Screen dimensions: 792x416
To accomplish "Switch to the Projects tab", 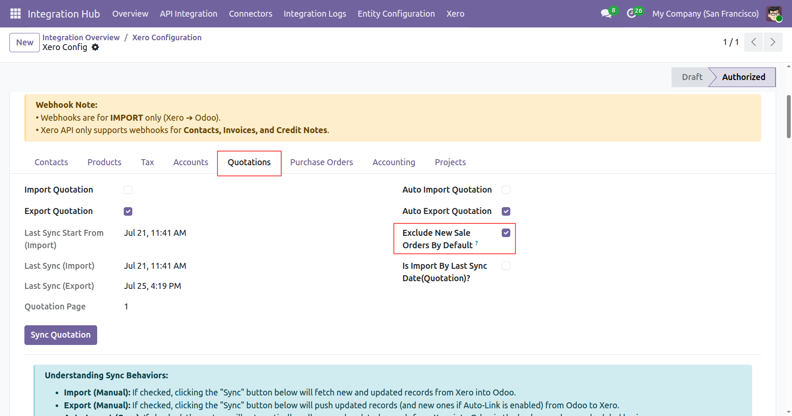I will pyautogui.click(x=450, y=162).
